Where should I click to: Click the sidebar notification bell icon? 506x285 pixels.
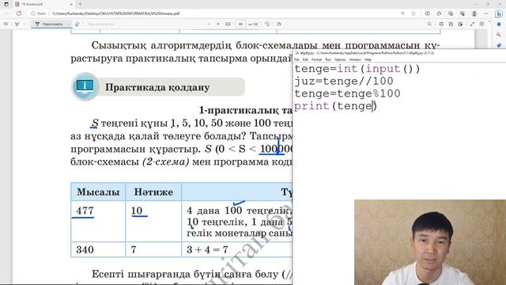(x=499, y=25)
